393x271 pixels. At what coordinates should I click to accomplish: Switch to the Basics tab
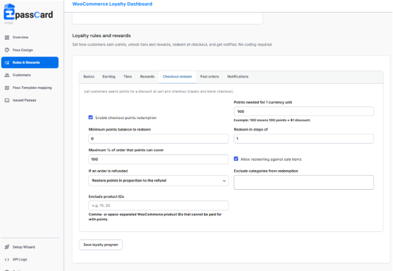(x=89, y=77)
